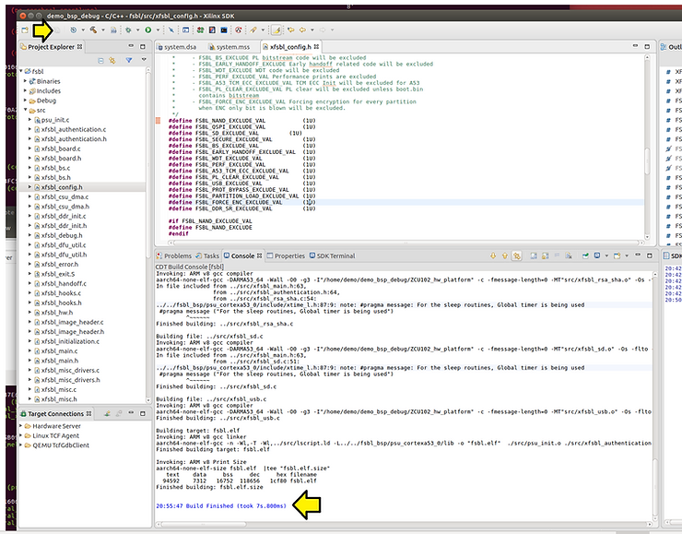Open Display Selected Console dropdown arrow
This screenshot has width=682, height=534.
click(606, 255)
